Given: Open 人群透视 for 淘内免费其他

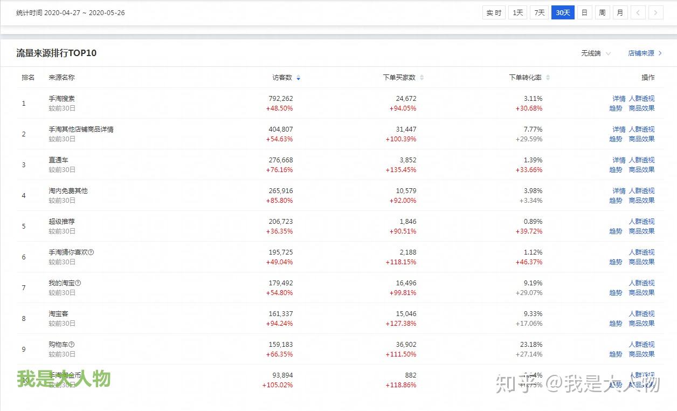Looking at the screenshot, I should point(641,191).
